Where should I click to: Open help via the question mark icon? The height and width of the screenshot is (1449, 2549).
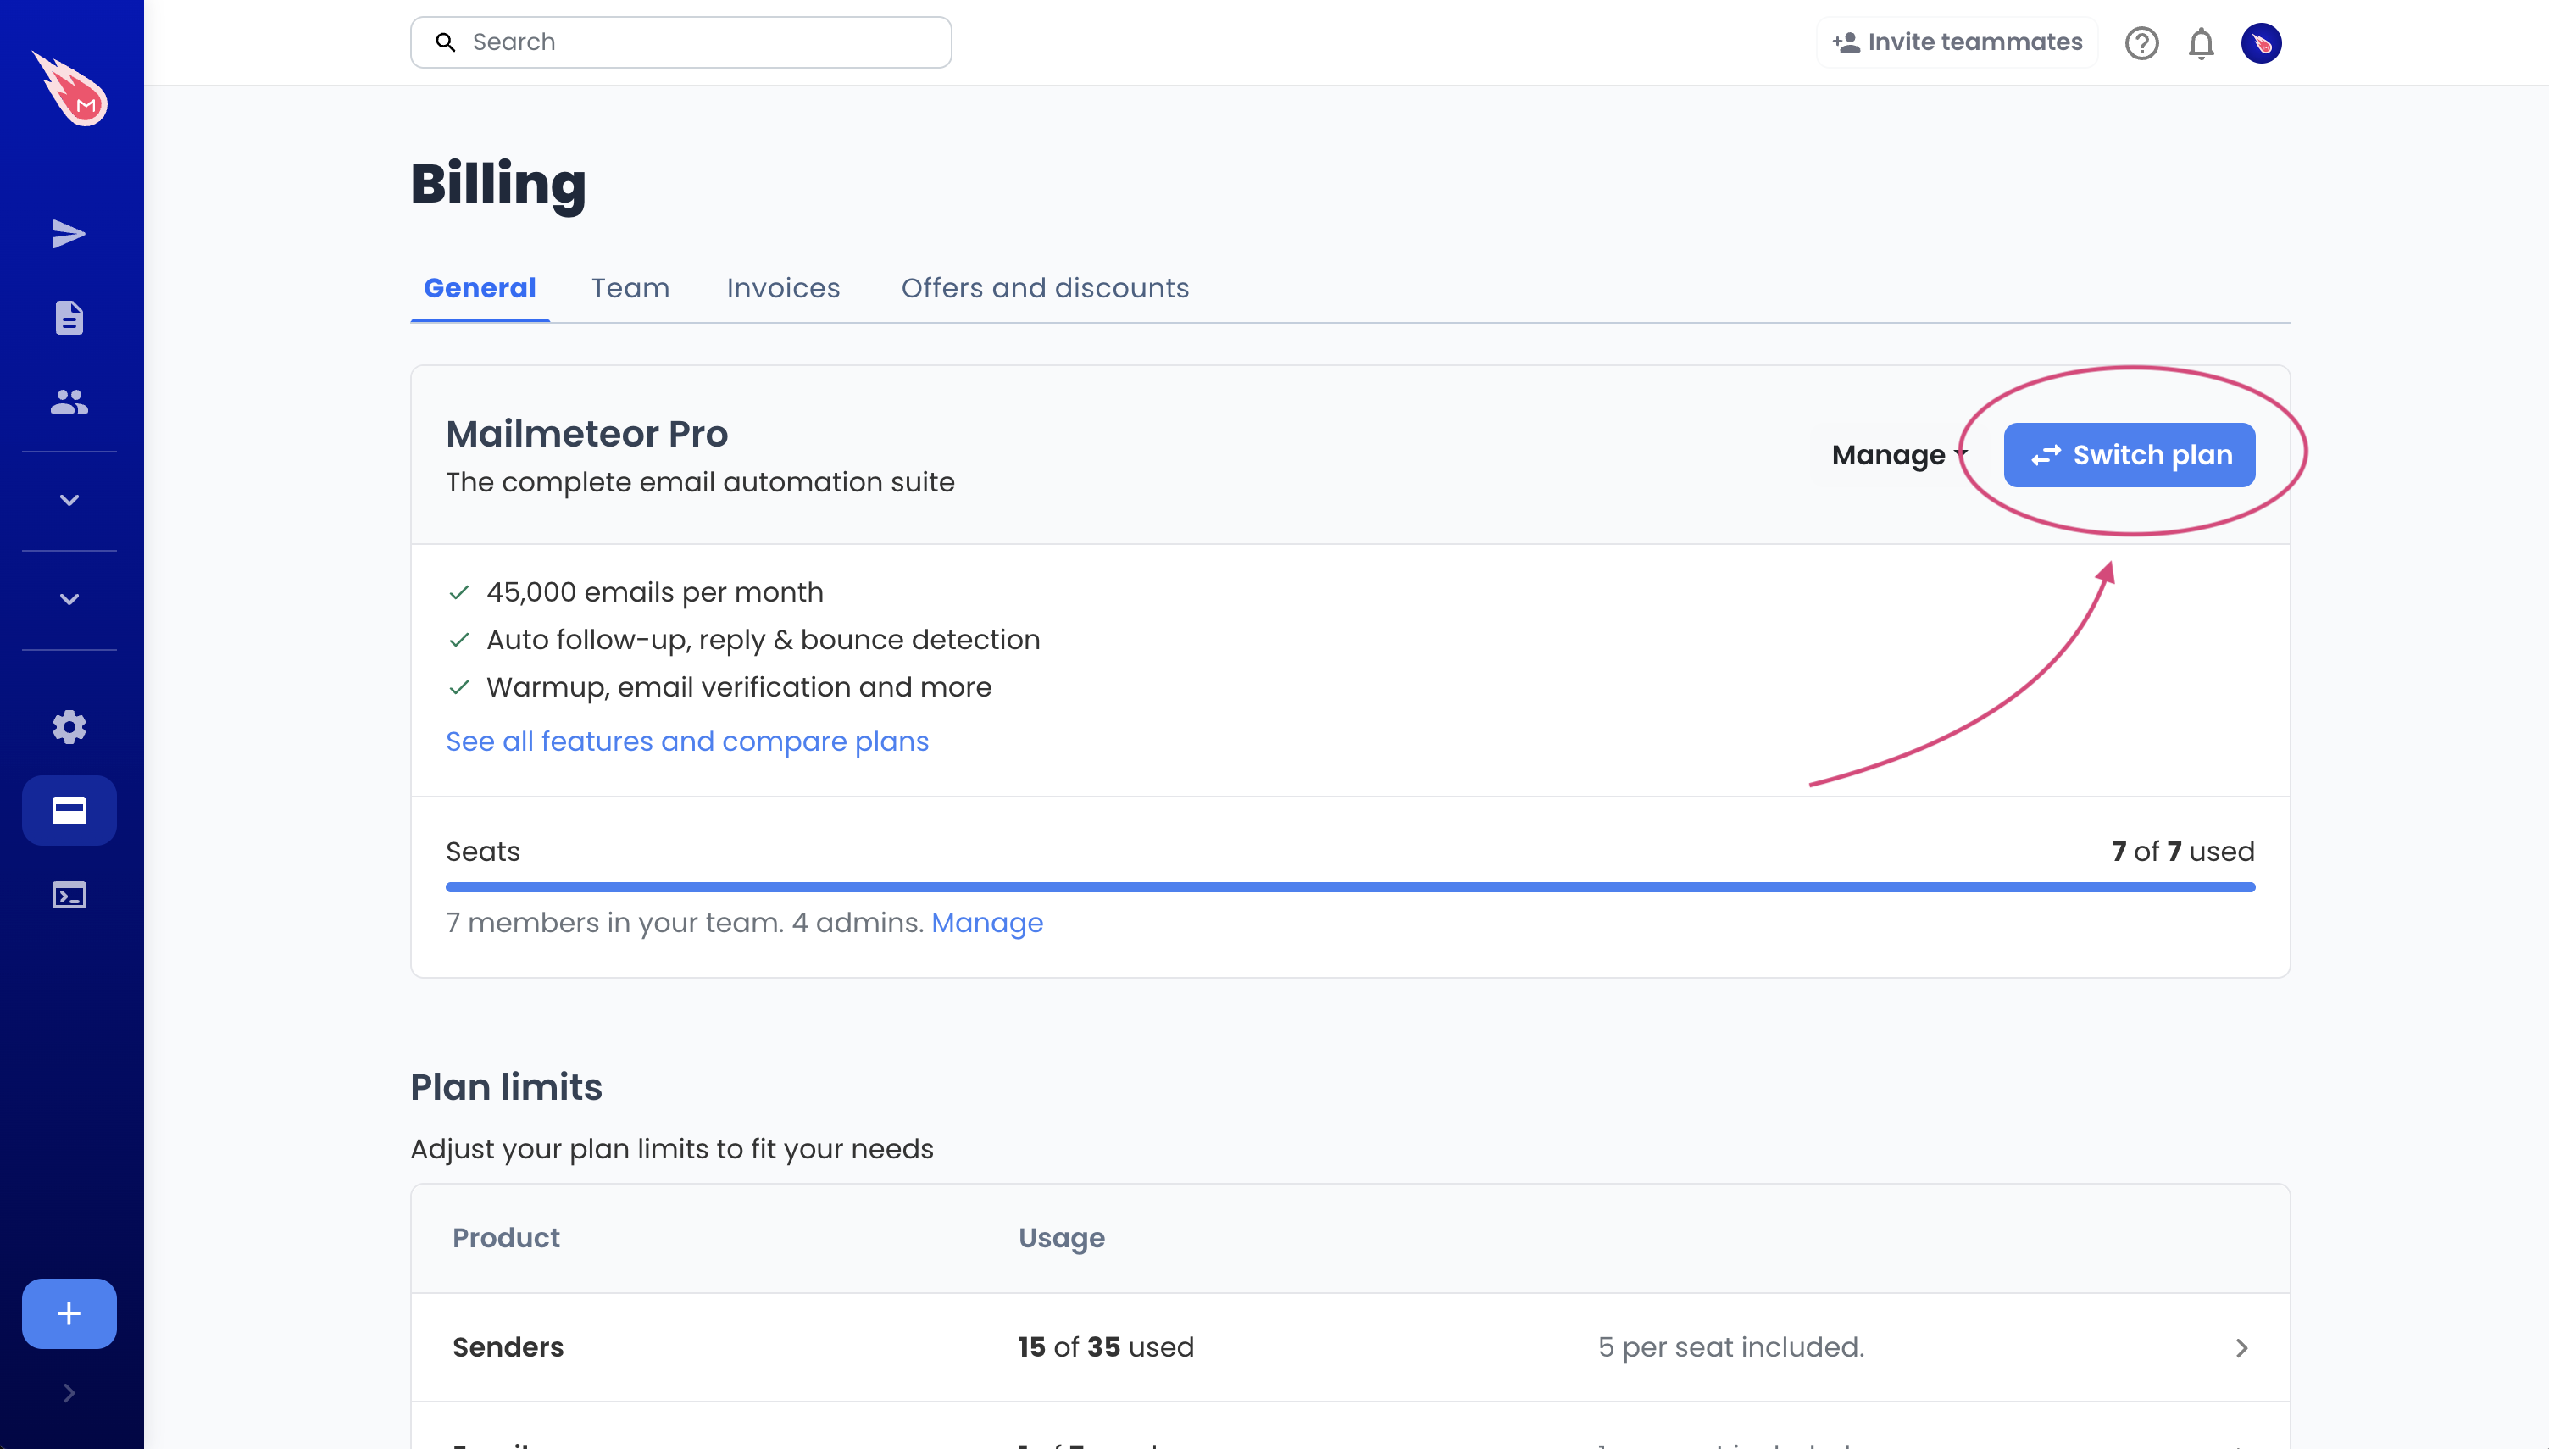click(x=2142, y=43)
